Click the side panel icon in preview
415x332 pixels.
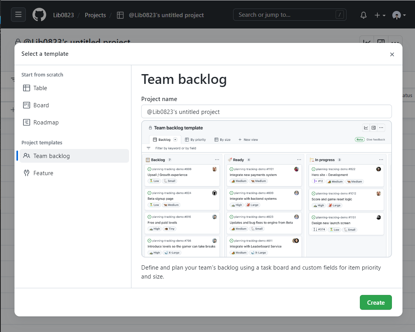tap(374, 128)
